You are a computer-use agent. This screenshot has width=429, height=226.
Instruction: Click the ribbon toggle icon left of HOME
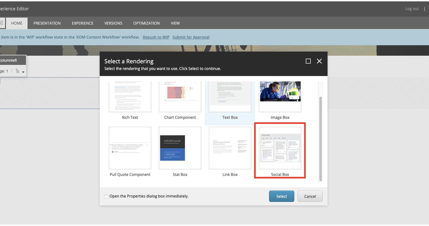(2, 23)
